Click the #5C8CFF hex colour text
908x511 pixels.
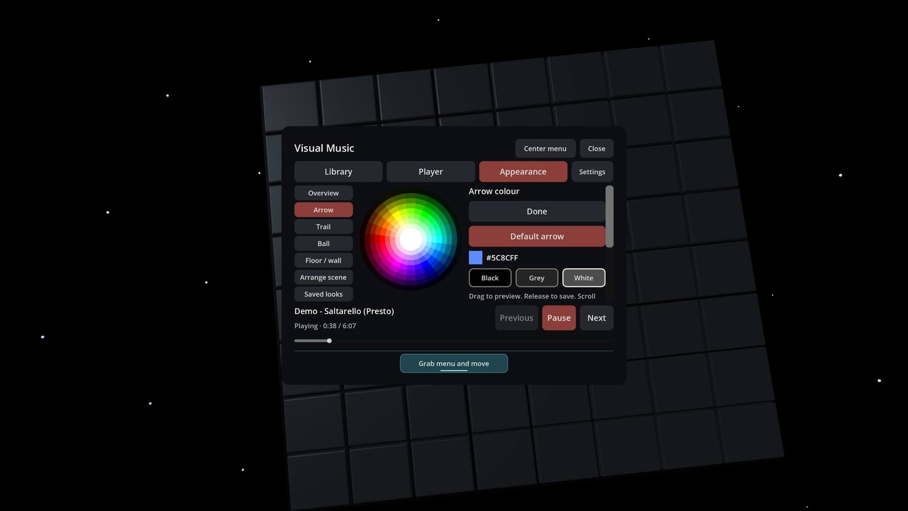tap(502, 258)
